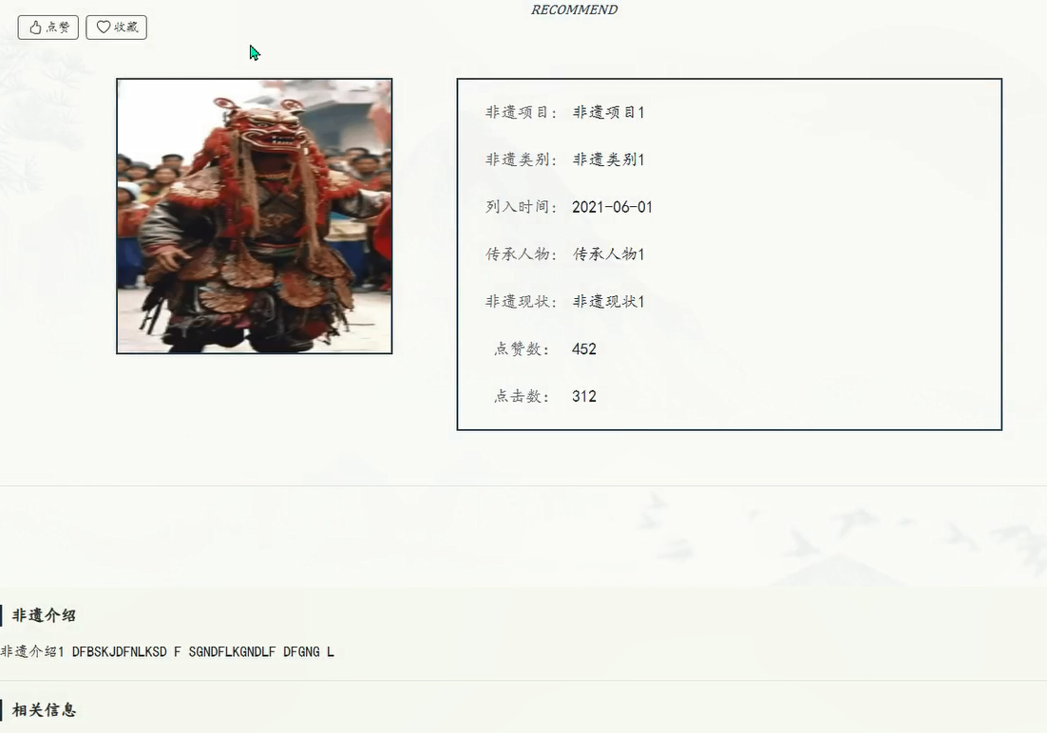Screen dimensions: 1047x733
Task: Select the 非遗现状1 value
Action: [608, 302]
